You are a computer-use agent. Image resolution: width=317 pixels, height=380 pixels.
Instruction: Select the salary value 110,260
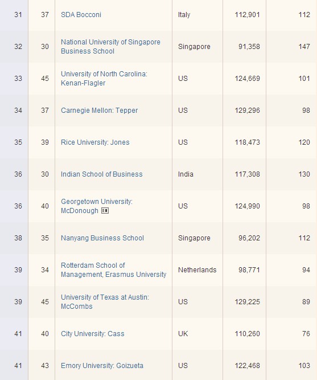pyautogui.click(x=247, y=334)
